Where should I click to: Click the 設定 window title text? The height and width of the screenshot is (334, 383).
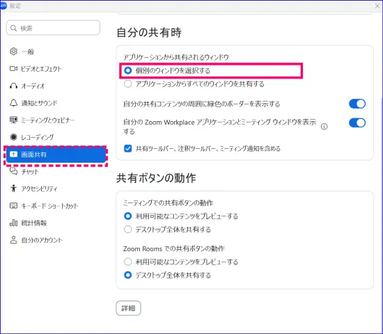(15, 6)
